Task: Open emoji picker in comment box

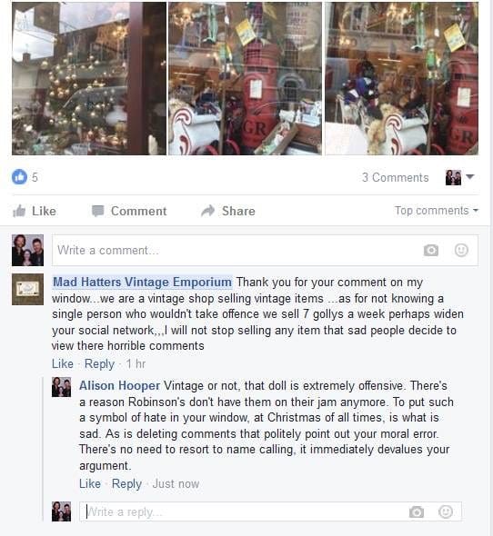Action: [x=461, y=250]
